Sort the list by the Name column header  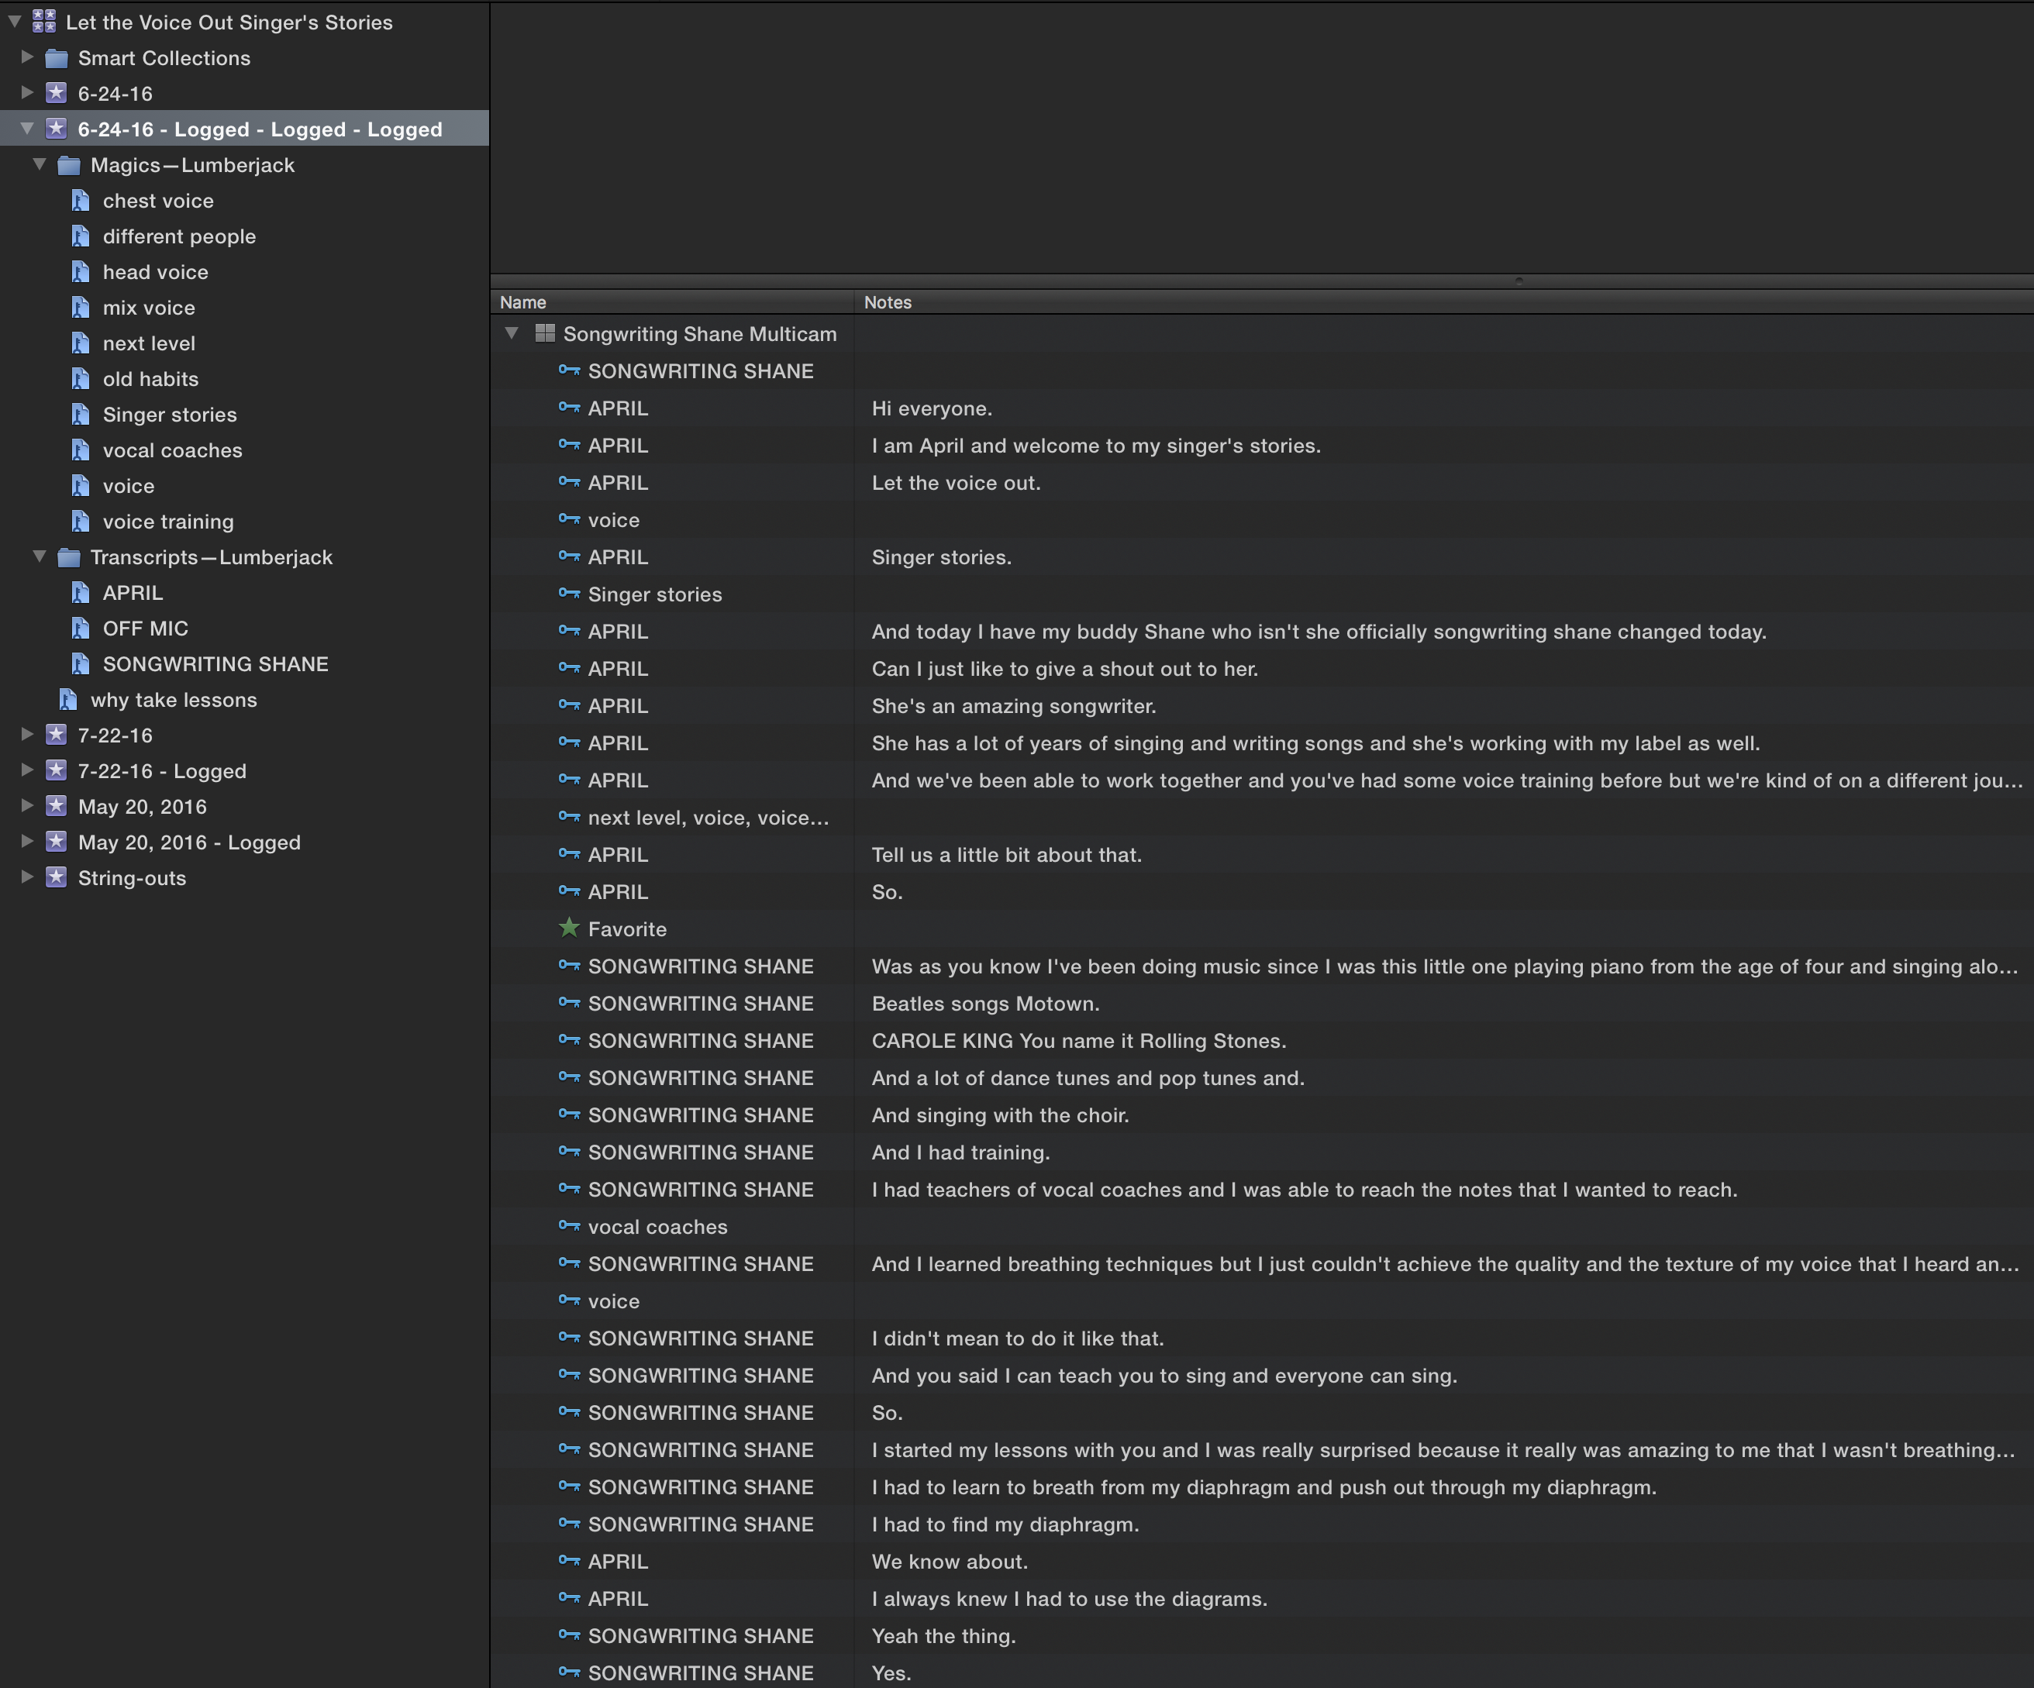(671, 302)
